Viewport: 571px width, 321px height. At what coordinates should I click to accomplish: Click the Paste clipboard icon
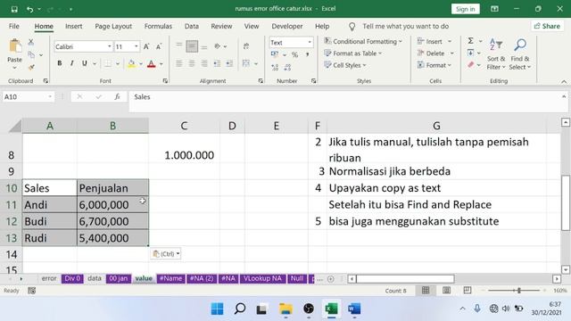(14, 46)
